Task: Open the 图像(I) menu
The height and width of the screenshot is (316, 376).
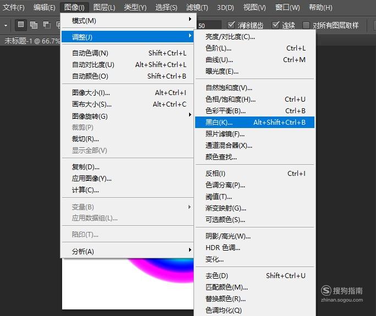Action: (74, 8)
